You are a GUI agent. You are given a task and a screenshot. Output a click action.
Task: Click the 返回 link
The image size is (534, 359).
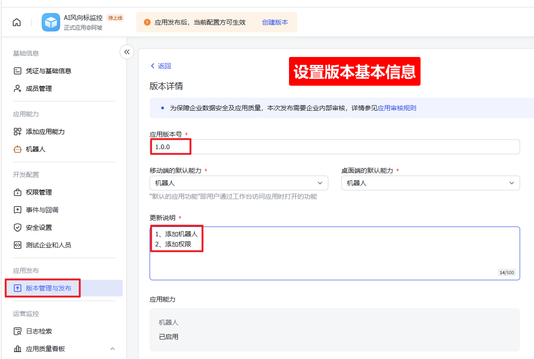point(164,66)
